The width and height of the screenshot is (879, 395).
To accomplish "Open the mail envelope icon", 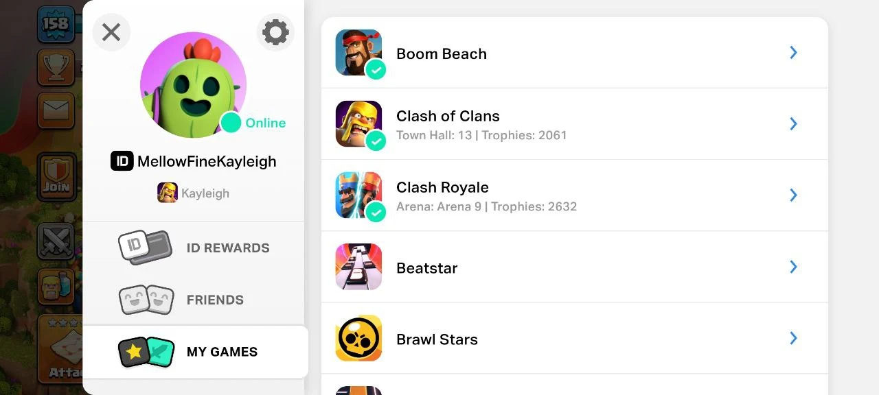I will tap(56, 109).
